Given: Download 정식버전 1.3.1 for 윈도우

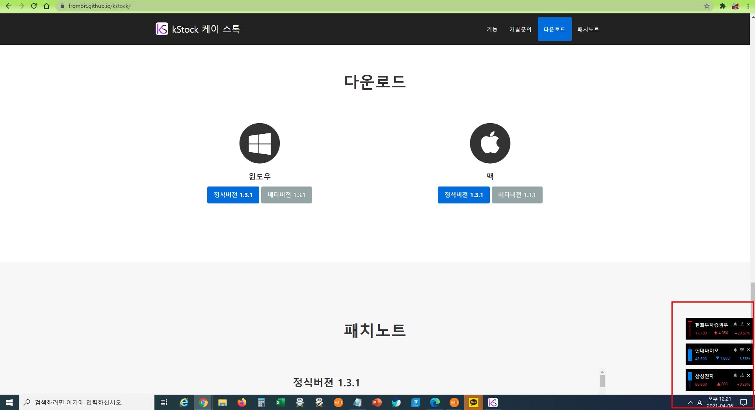Looking at the screenshot, I should click(233, 195).
